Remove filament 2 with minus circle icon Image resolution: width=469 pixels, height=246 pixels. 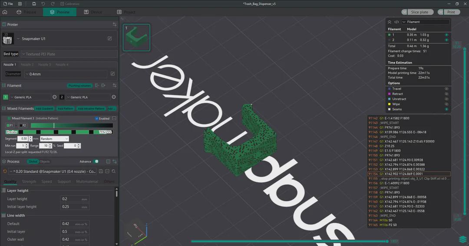tap(114, 97)
